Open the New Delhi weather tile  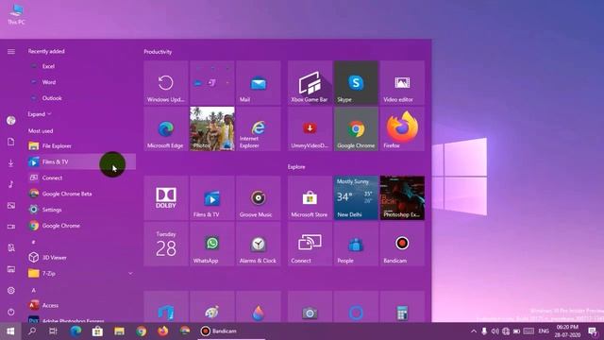click(356, 197)
